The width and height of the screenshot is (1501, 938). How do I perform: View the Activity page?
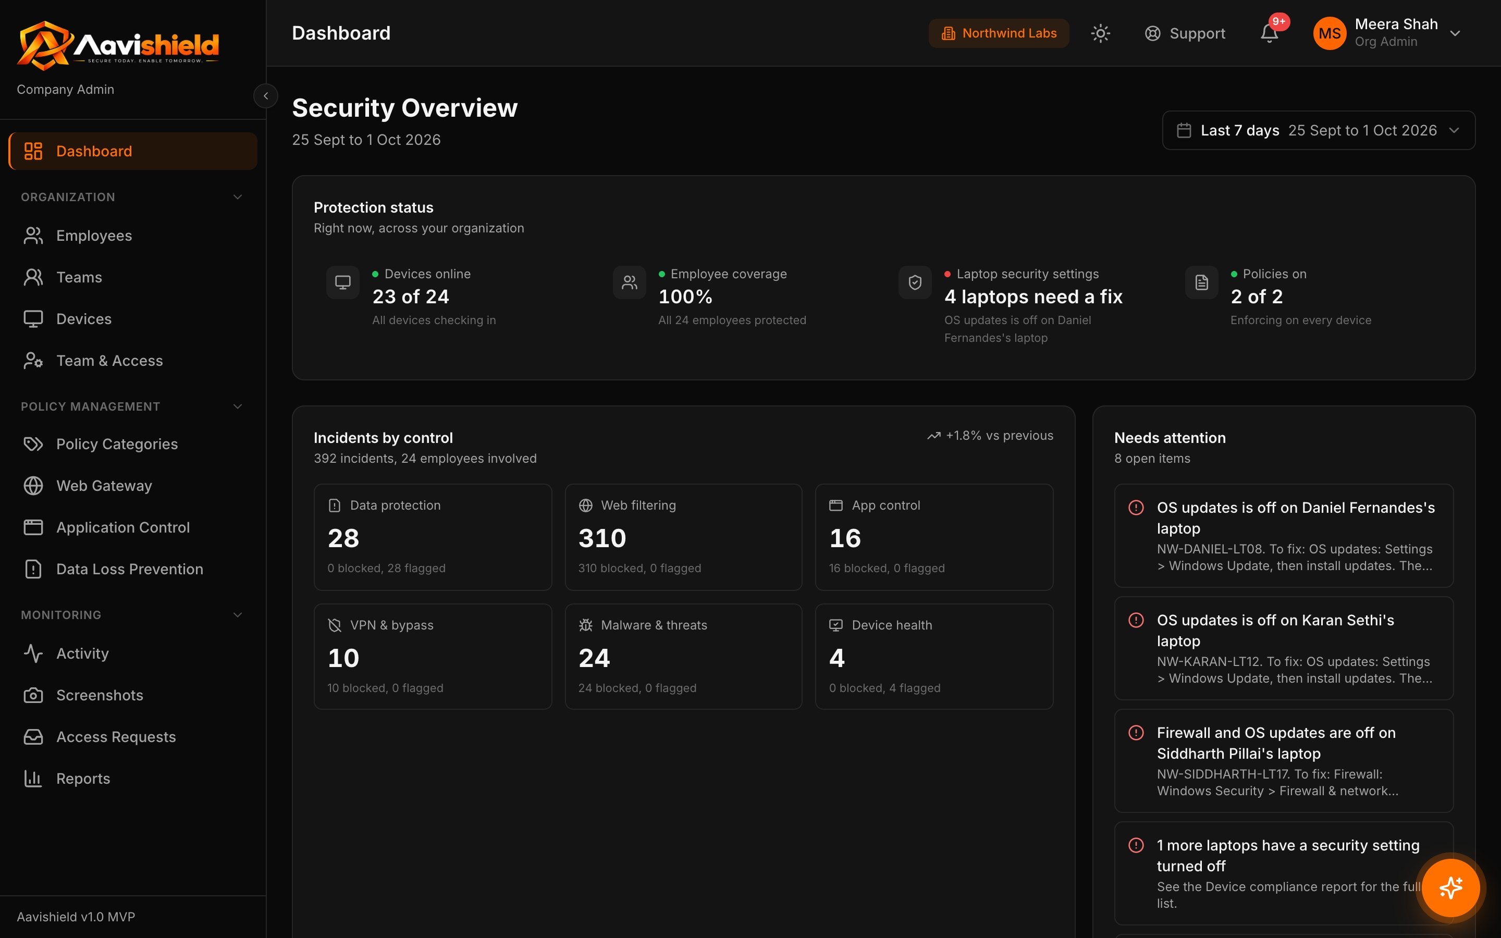point(133,654)
